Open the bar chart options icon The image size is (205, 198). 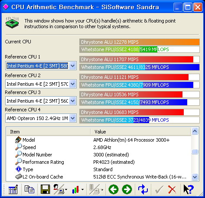(x=75, y=189)
